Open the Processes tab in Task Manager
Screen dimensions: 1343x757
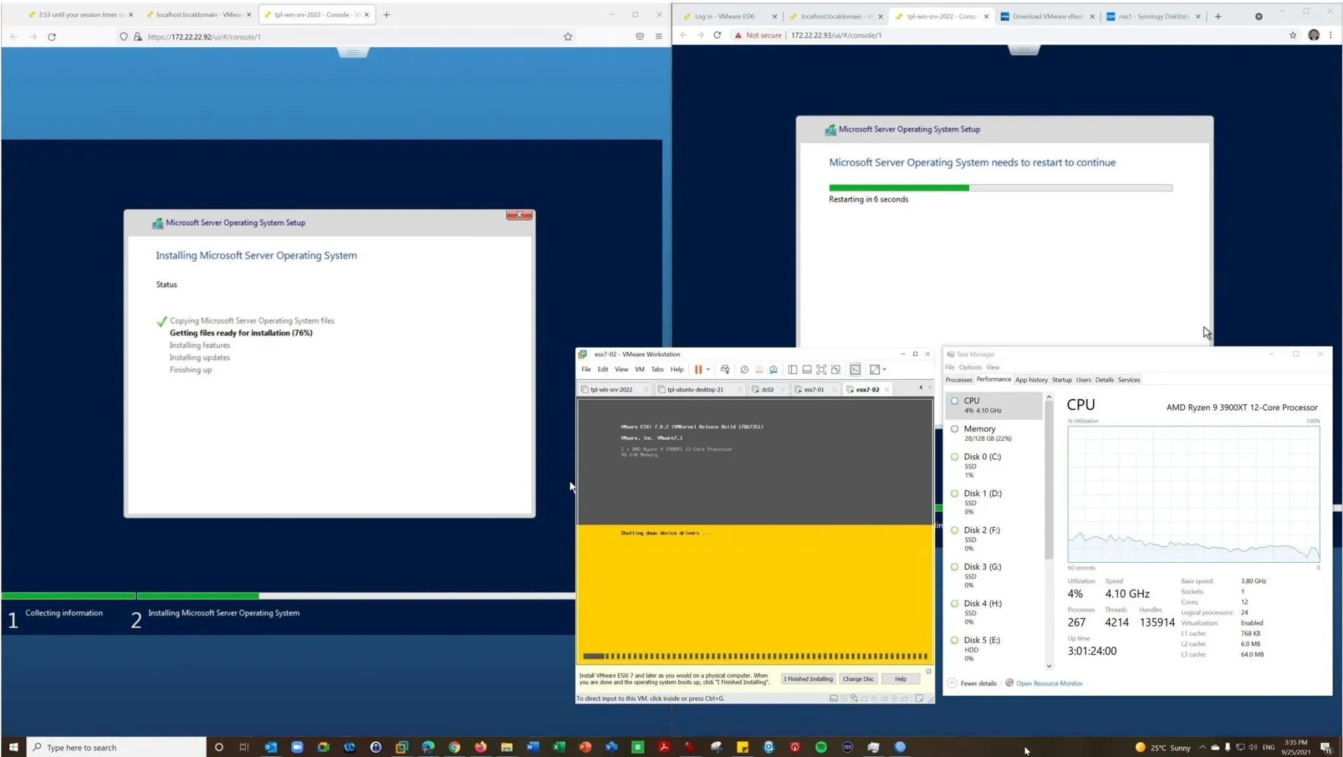(x=959, y=380)
